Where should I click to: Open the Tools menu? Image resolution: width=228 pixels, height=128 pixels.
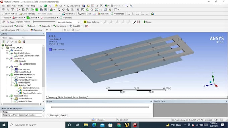point(27,6)
